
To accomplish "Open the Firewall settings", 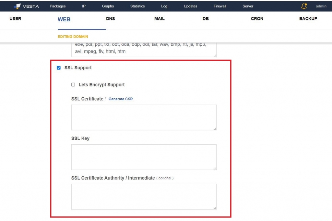I will (220, 6).
